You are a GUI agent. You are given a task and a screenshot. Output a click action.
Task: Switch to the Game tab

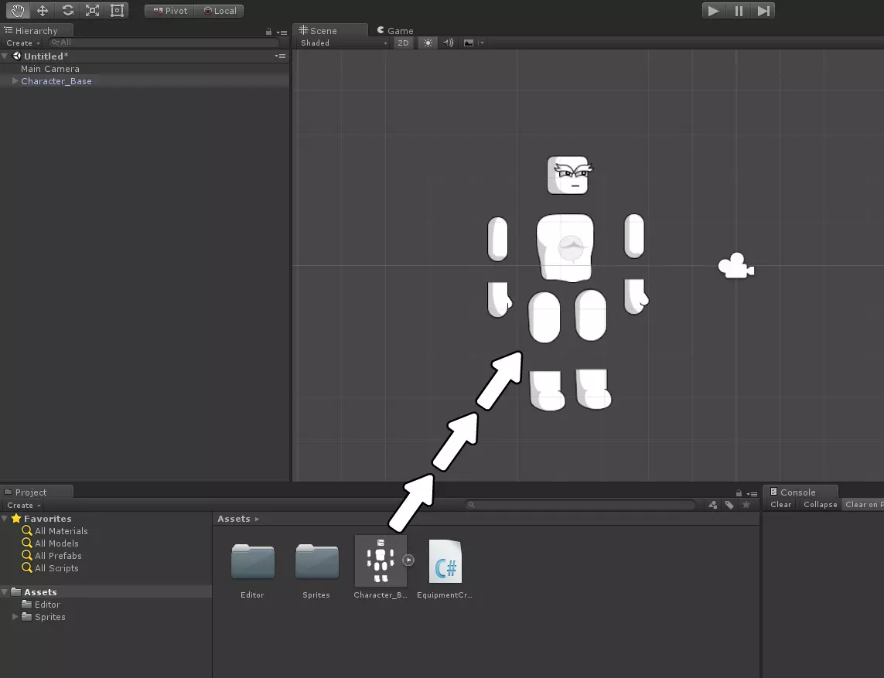[395, 31]
